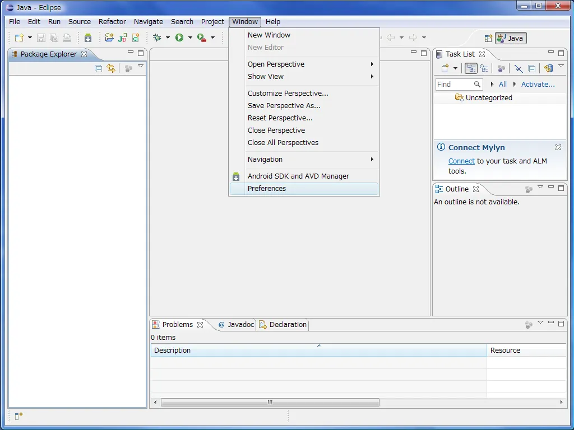Close the Task List tab
This screenshot has width=574, height=430.
click(482, 54)
